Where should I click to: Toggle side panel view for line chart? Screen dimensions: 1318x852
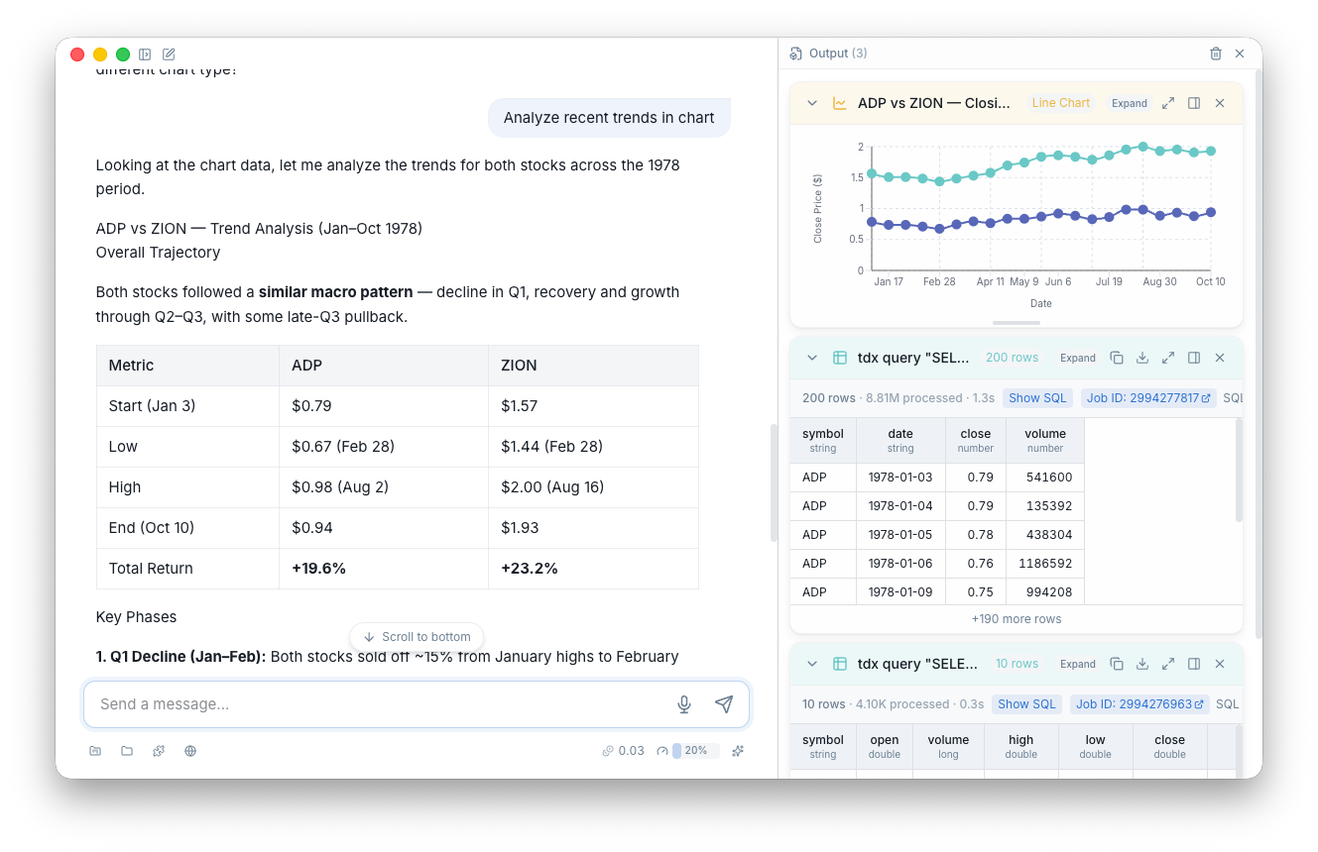(1194, 103)
